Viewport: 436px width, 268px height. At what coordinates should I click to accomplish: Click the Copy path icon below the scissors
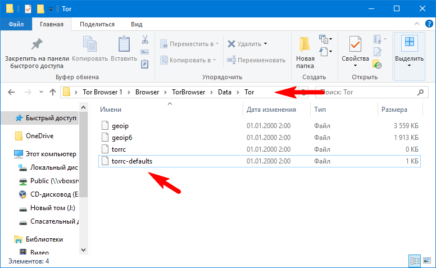click(145, 52)
